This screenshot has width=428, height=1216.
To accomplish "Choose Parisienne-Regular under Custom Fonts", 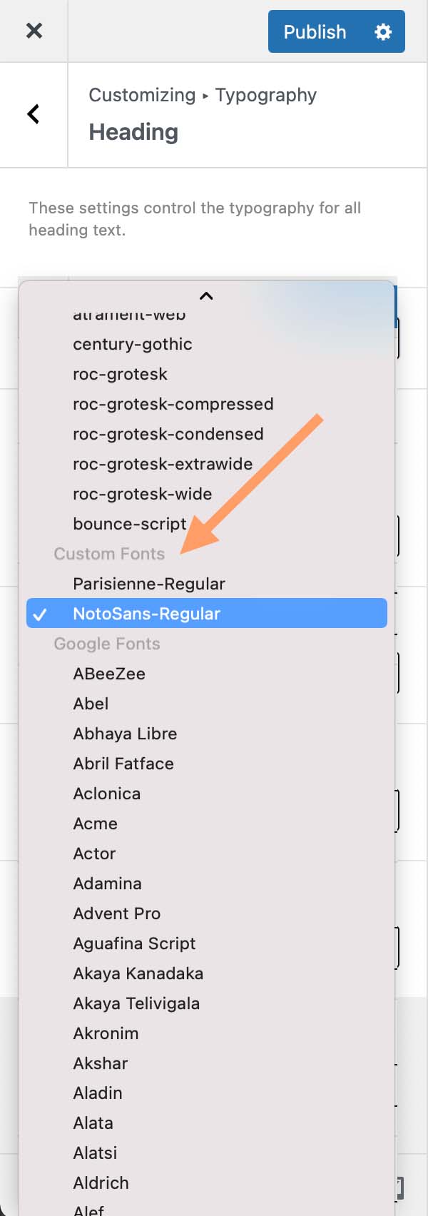I will (x=149, y=583).
